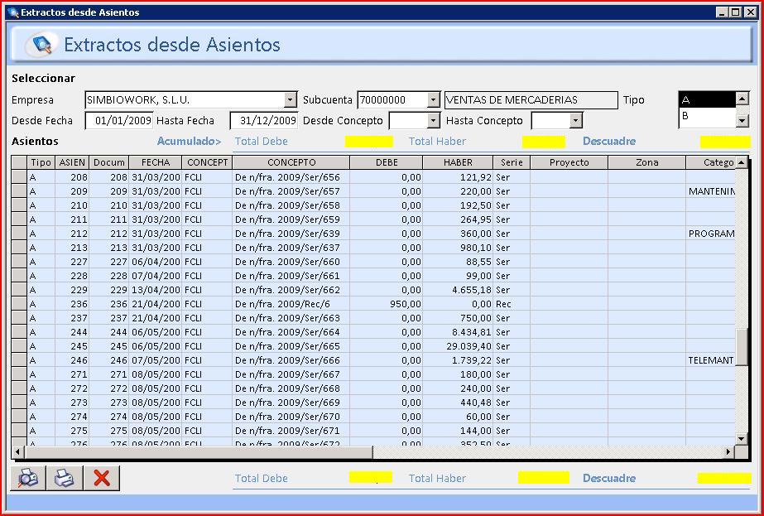Select row header of asiento 208

pyautogui.click(x=19, y=177)
